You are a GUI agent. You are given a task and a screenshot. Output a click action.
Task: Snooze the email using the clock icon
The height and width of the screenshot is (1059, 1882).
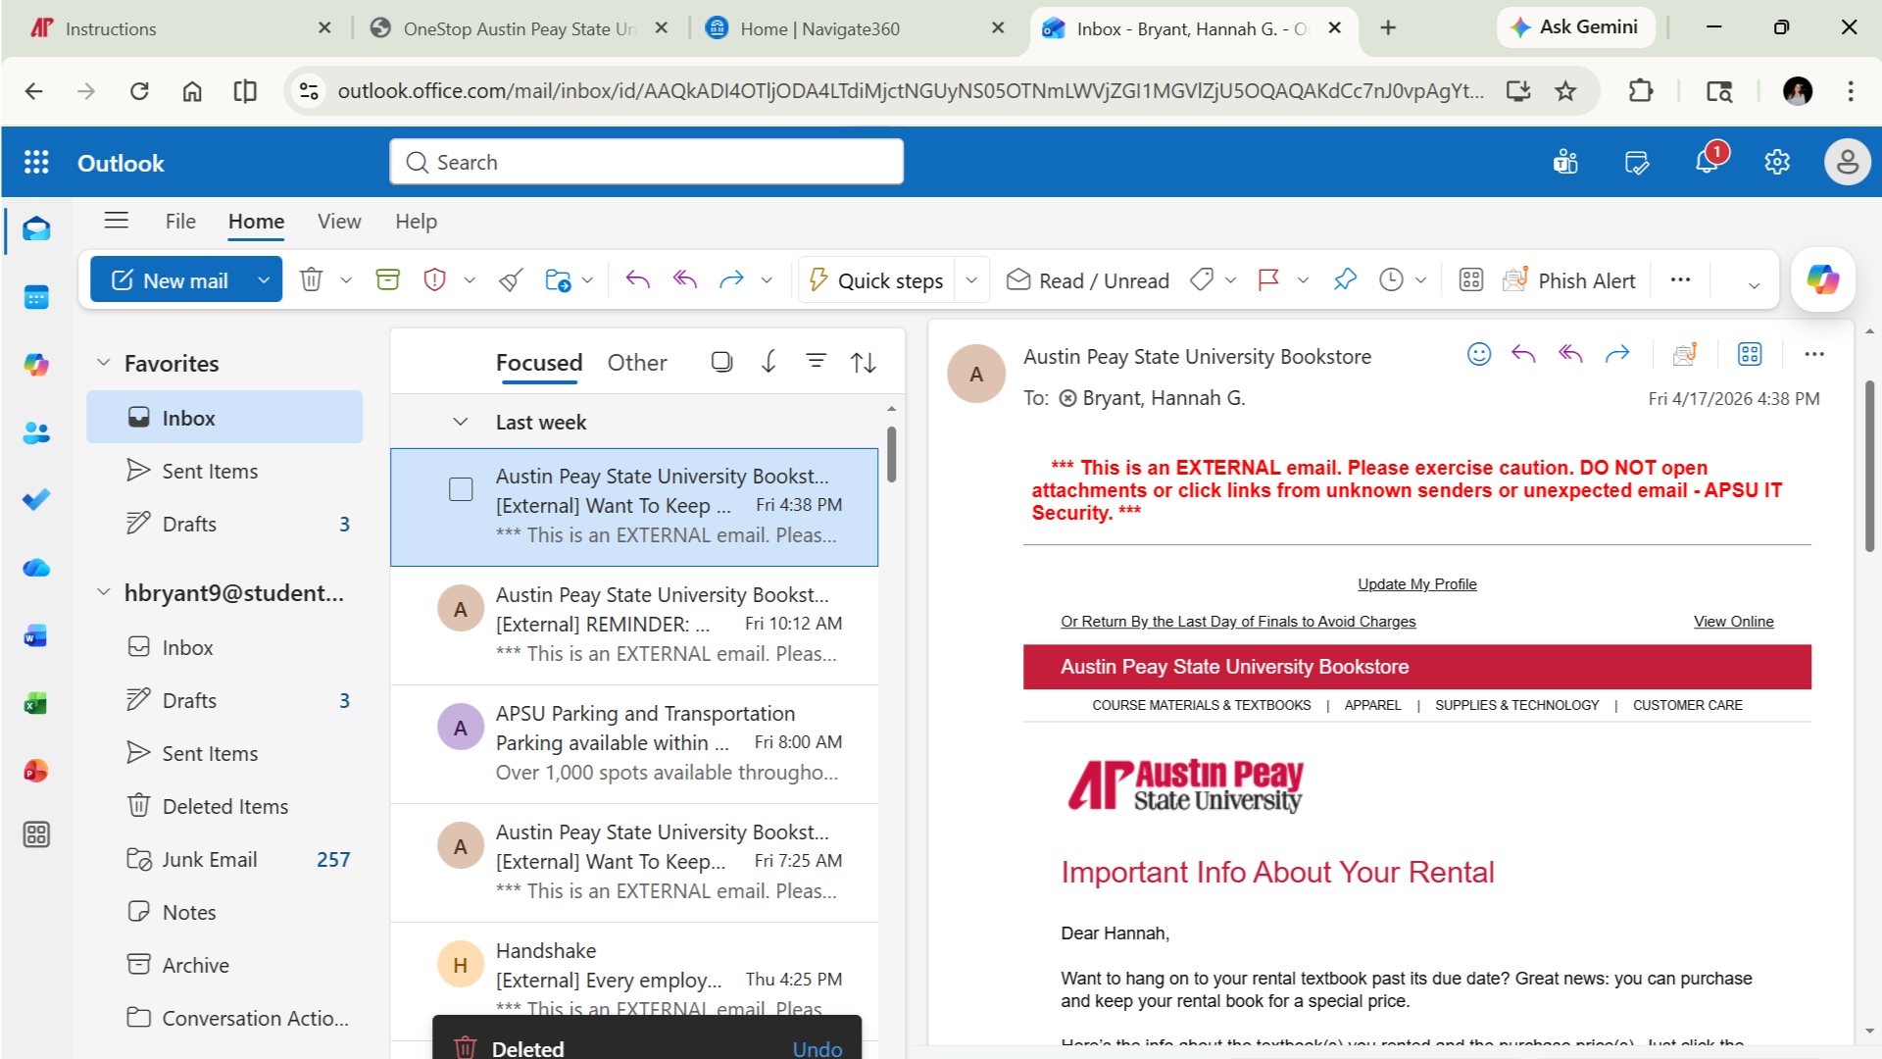coord(1391,279)
